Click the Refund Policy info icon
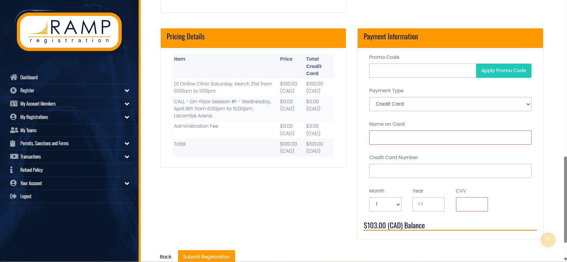The width and height of the screenshot is (567, 262). pyautogui.click(x=12, y=170)
